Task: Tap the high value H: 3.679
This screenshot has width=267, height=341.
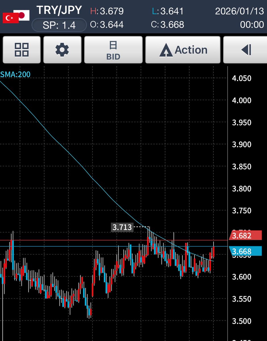Action: click(x=107, y=11)
